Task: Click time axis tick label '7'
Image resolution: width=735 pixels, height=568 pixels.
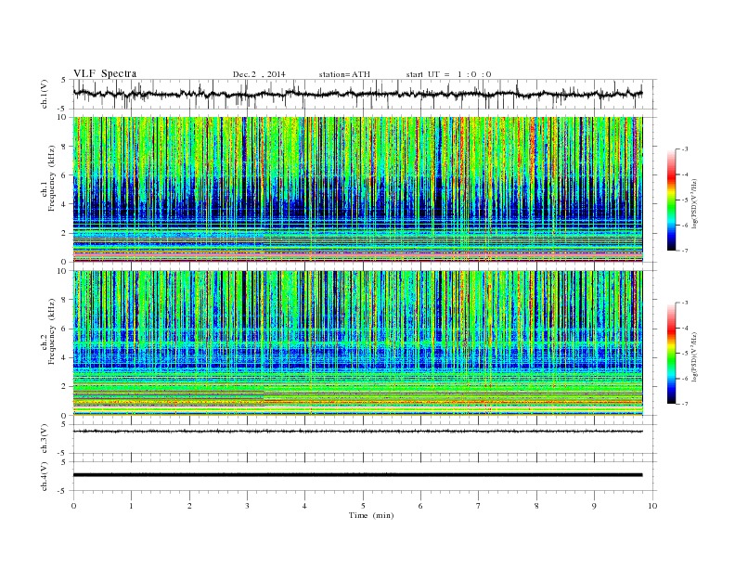Action: click(x=479, y=506)
